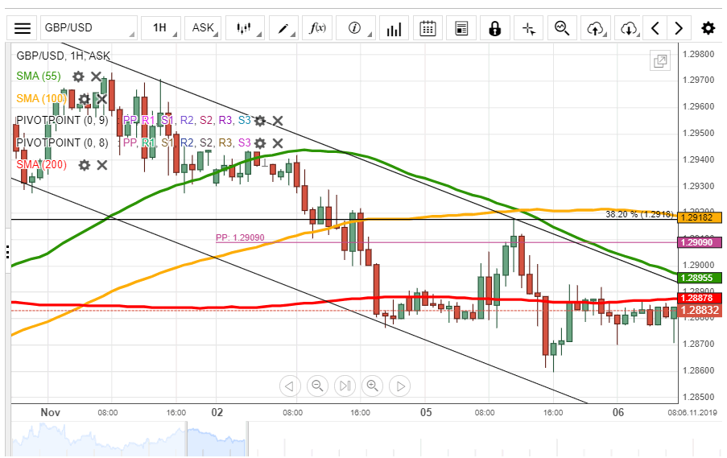This screenshot has width=727, height=458.
Task: Open SMA (200) settings gear
Action: (x=84, y=165)
